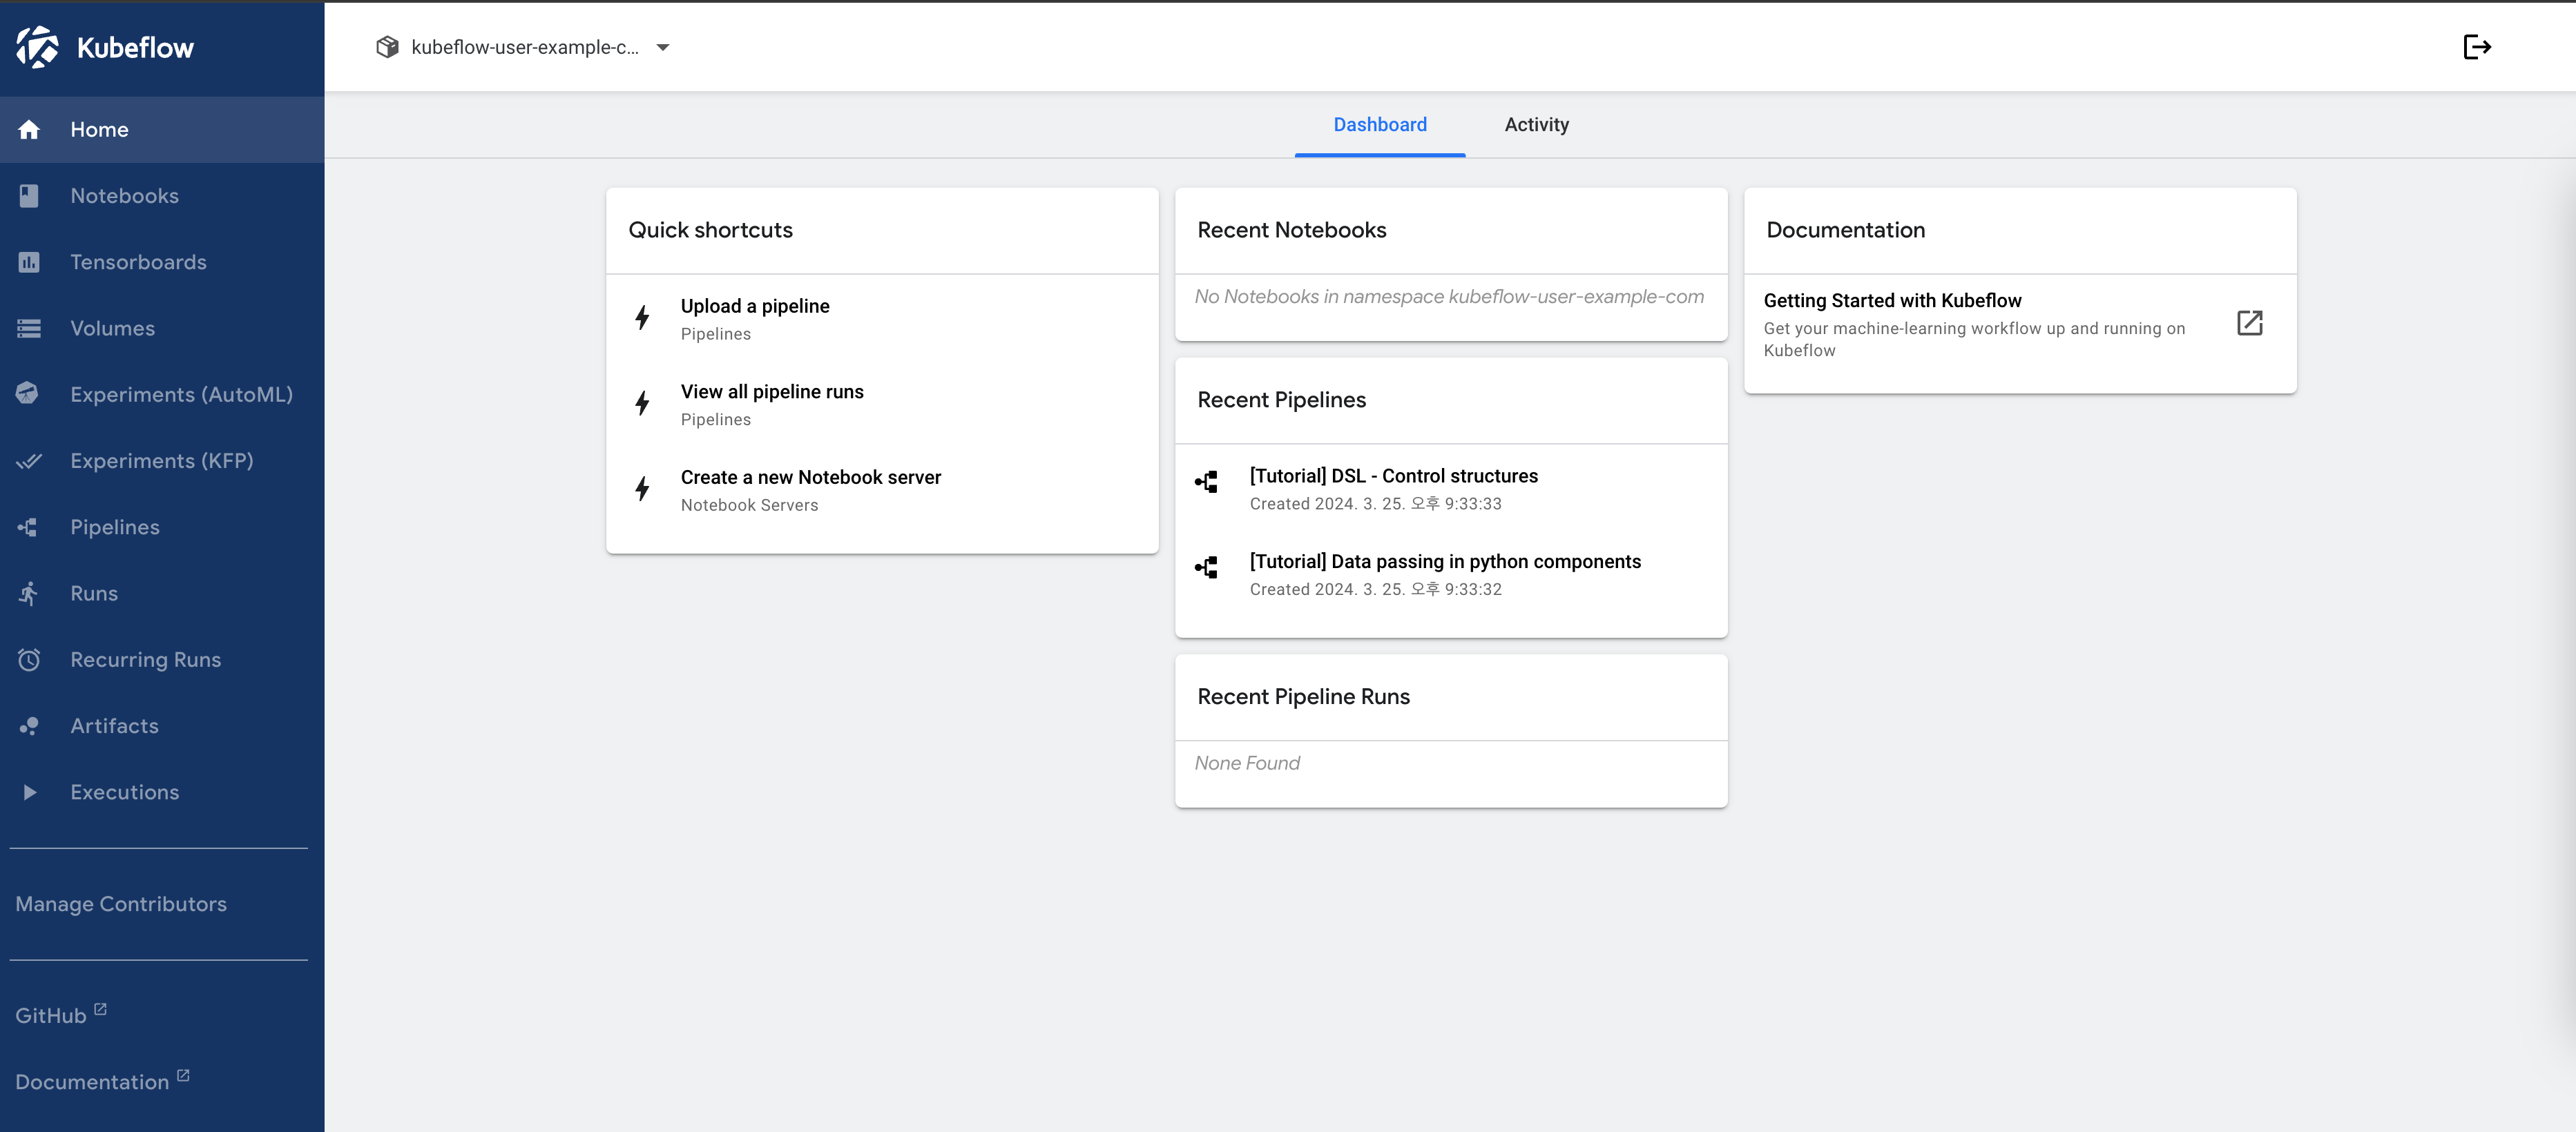This screenshot has height=1132, width=2576.
Task: Click external-link icon next to GitHub
Action: 100,1009
